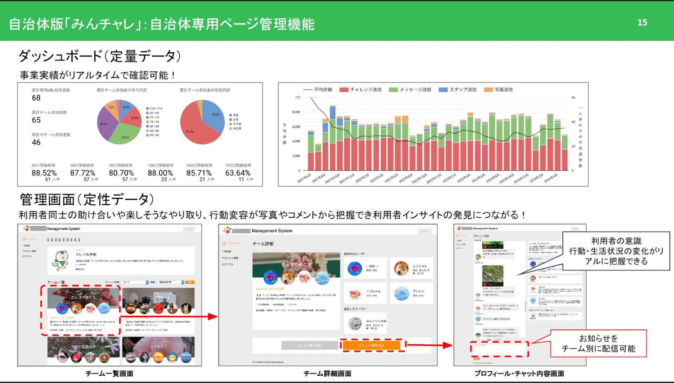Screen dimensions: 674x383
Task: Click the withdrawn user みんチャレ渋谷 avatar
Action: (355, 323)
